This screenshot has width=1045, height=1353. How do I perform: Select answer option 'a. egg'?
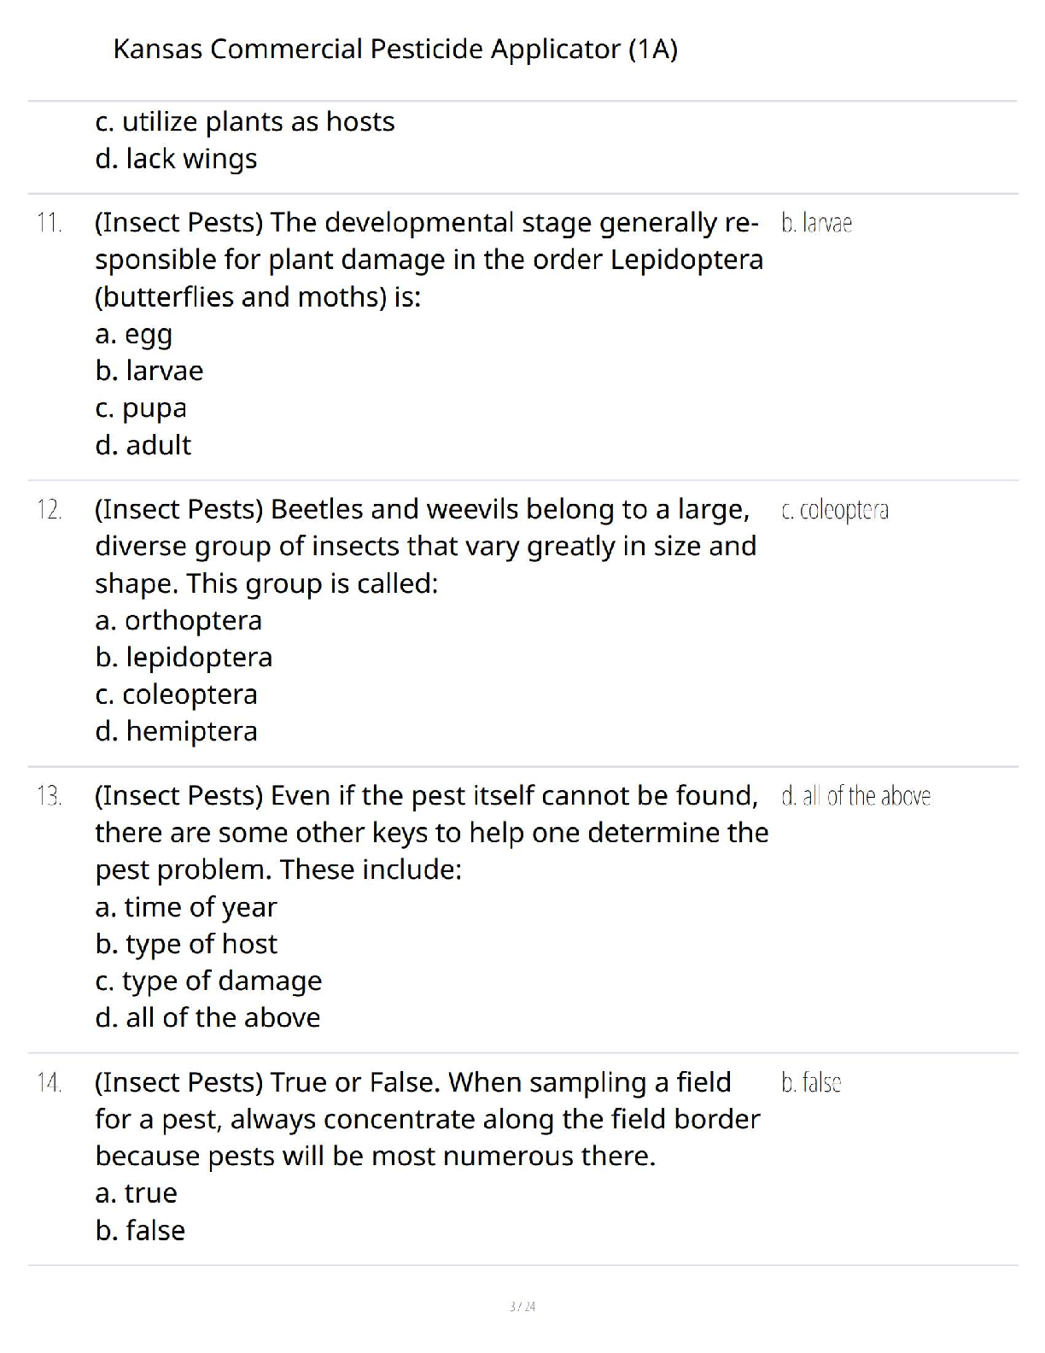[134, 334]
